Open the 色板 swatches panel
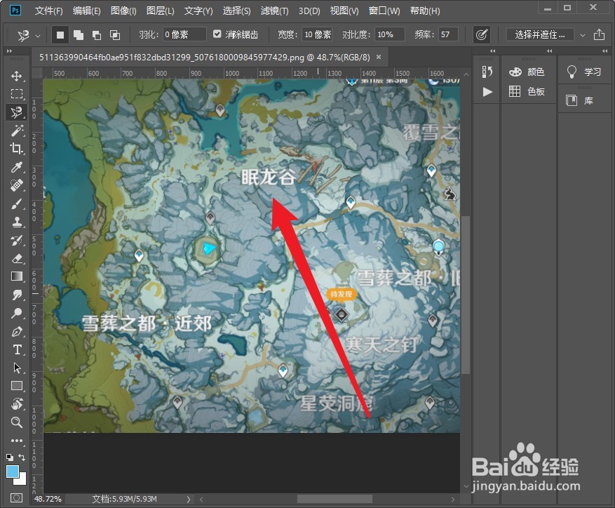 click(x=527, y=91)
